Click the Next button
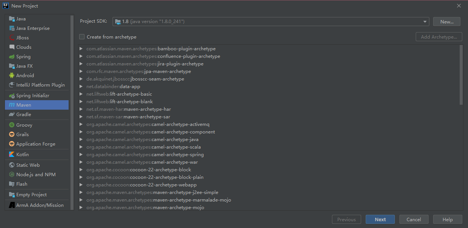The height and width of the screenshot is (228, 468). coord(380,219)
